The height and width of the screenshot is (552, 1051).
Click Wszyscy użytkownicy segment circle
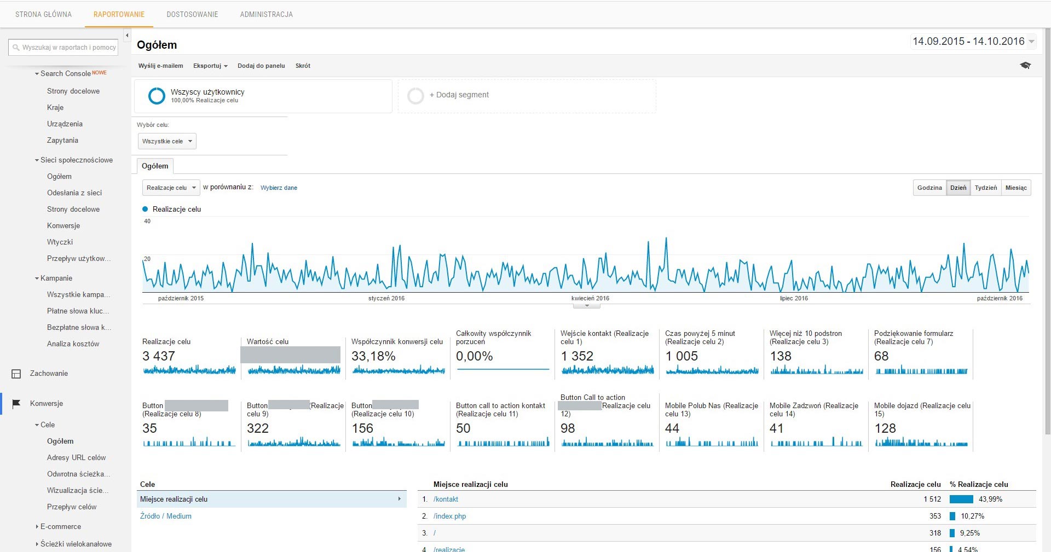tap(157, 96)
